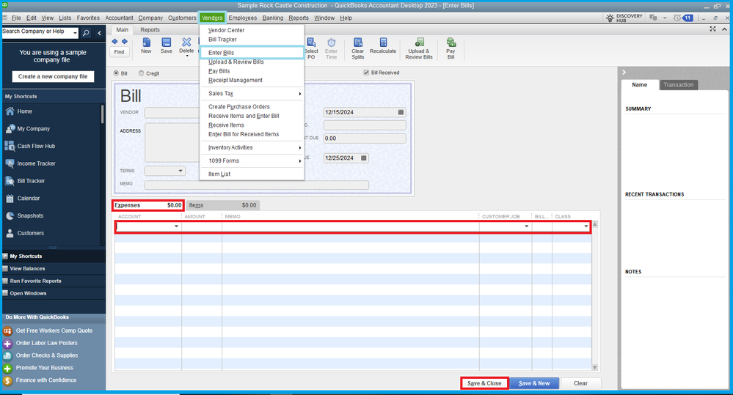Click Create a new company file

coord(53,76)
